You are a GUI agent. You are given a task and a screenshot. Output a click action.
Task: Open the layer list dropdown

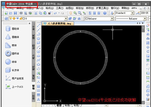pos(66,19)
